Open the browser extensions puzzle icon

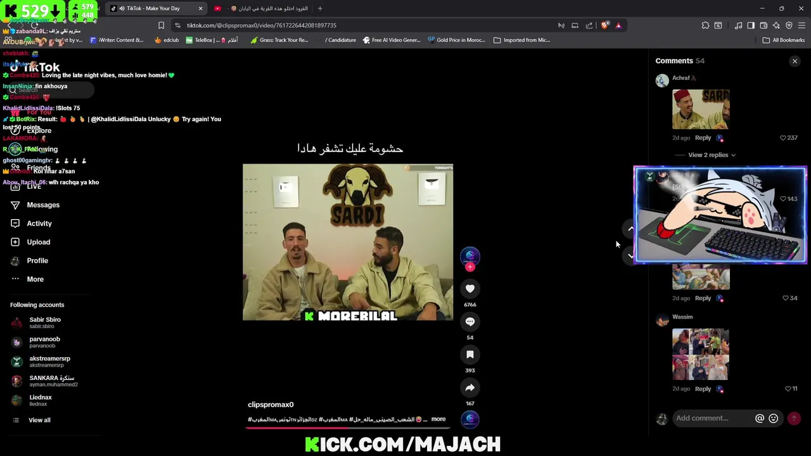click(x=705, y=25)
